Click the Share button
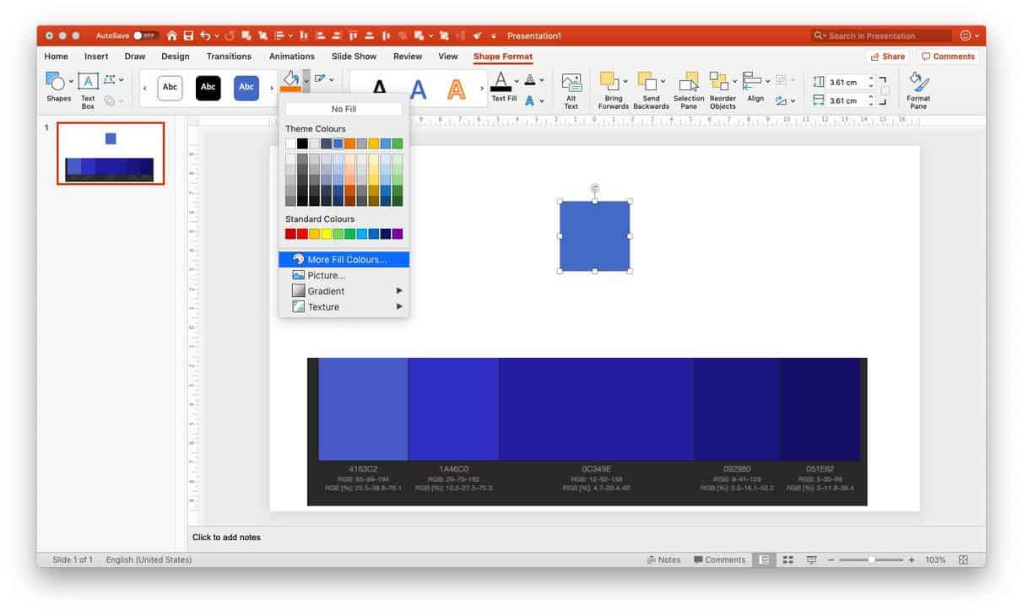 point(886,57)
